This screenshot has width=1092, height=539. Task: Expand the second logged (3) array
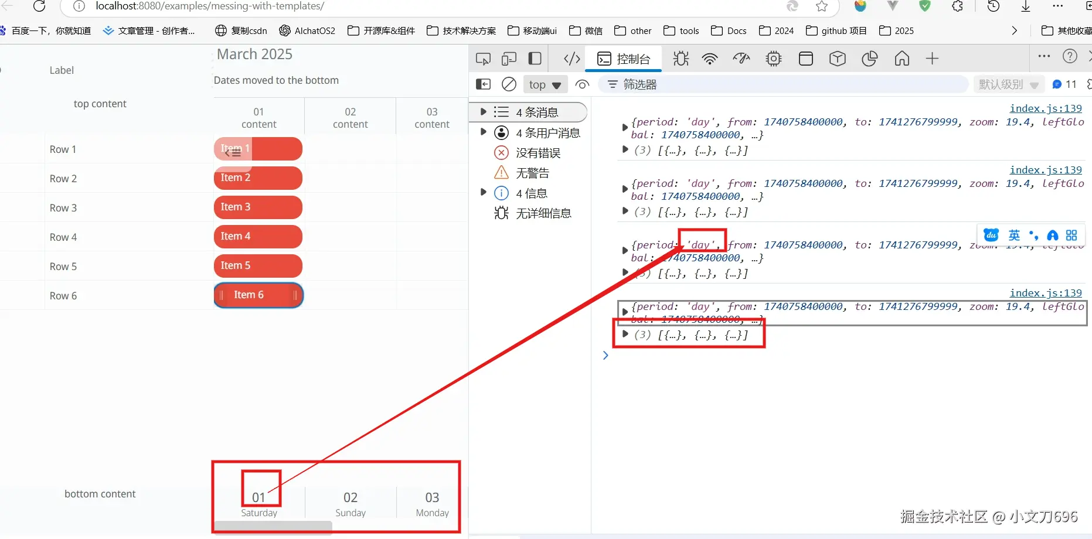(625, 211)
